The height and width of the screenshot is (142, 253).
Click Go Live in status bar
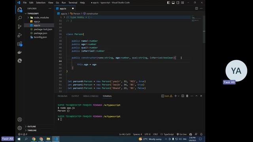click(182, 134)
